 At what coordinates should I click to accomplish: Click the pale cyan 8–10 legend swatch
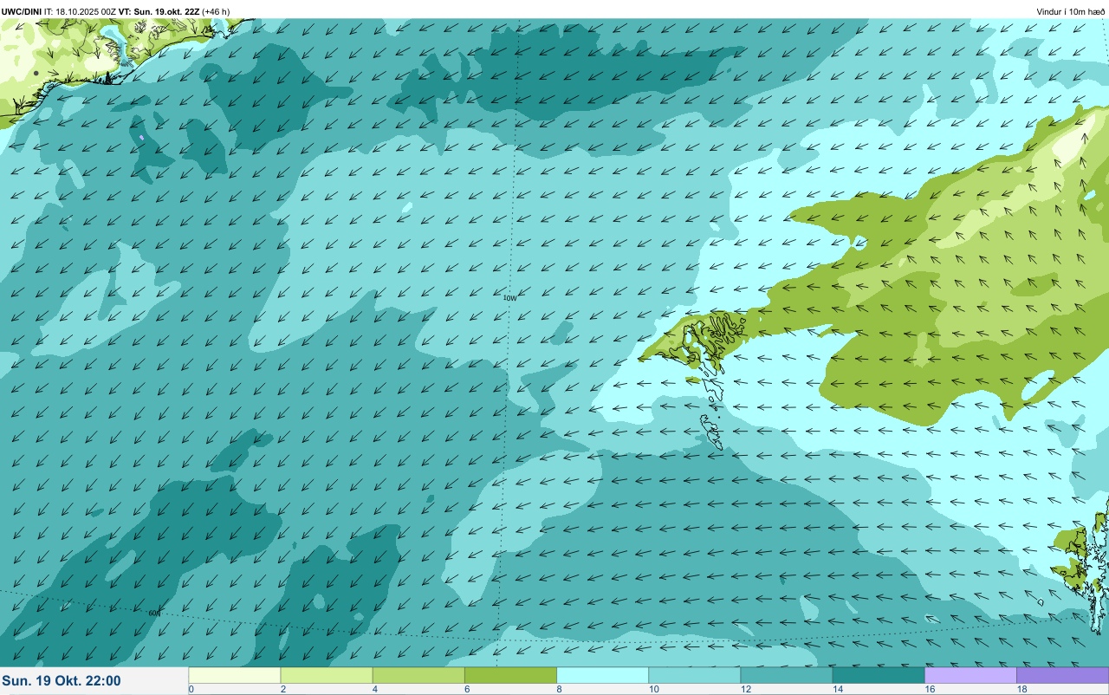coord(602,675)
